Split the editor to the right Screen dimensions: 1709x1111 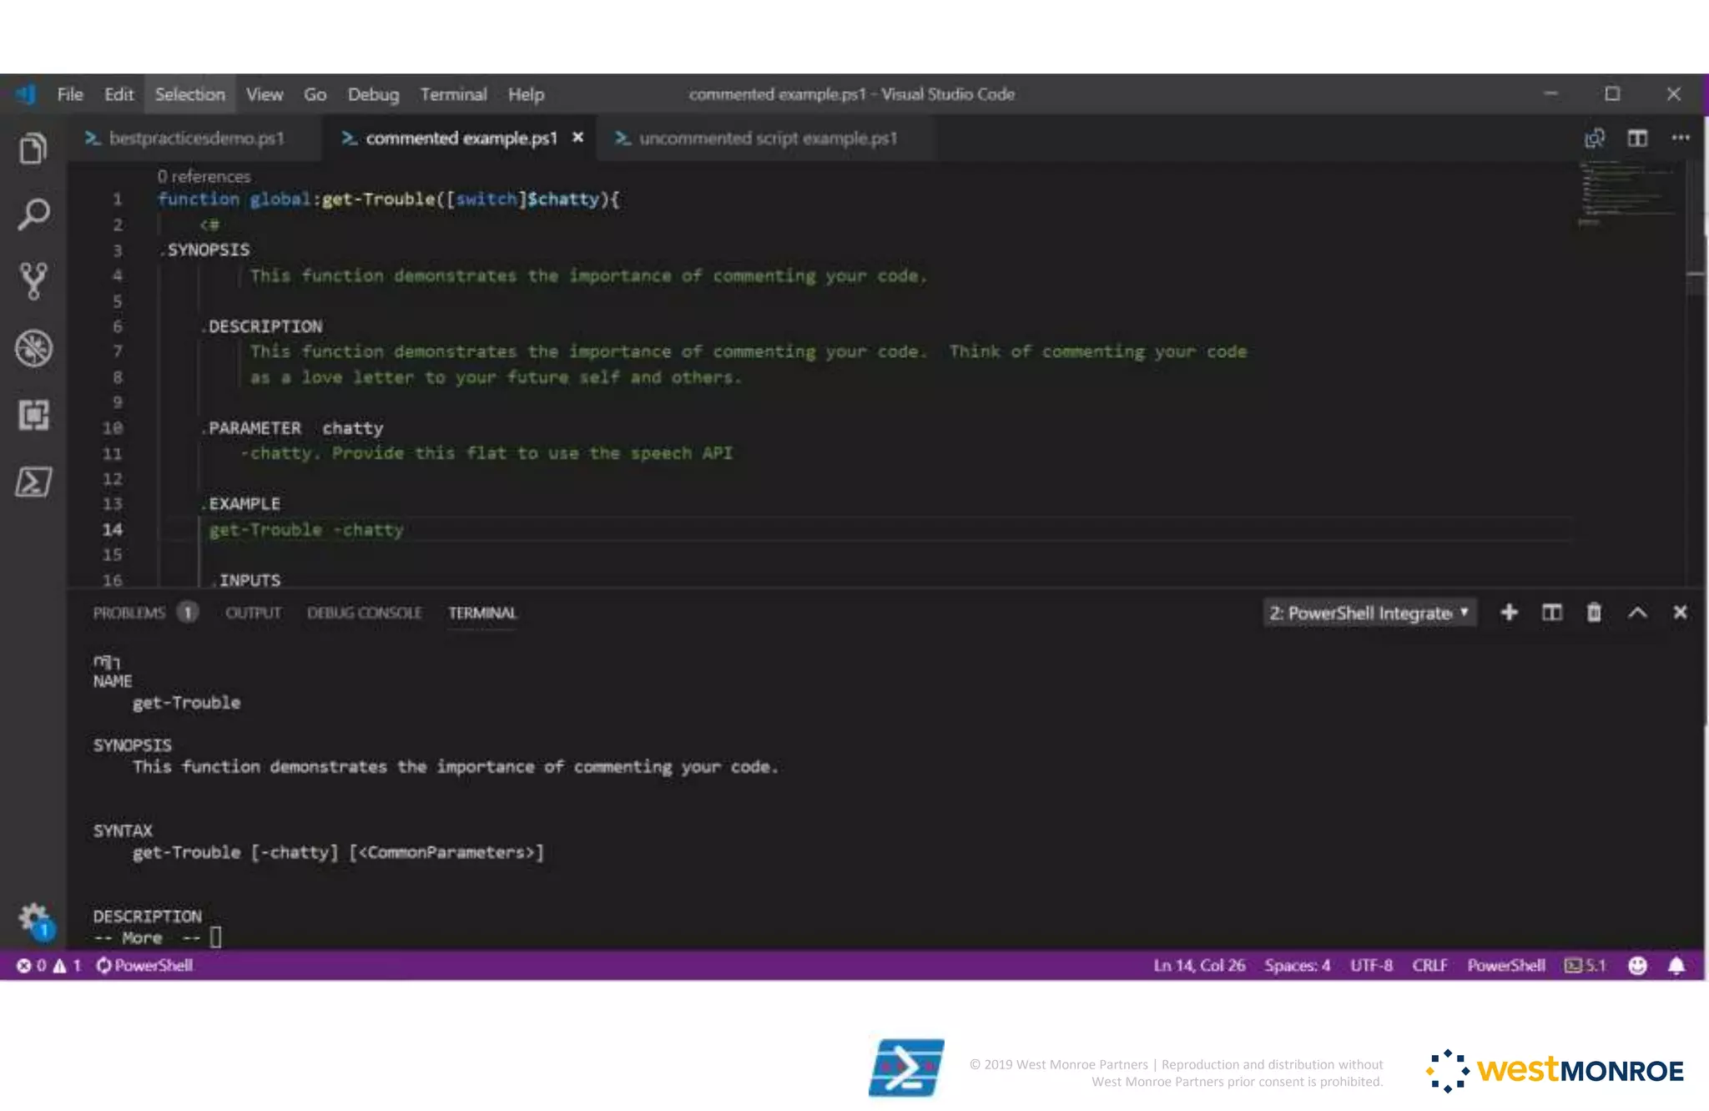click(x=1637, y=138)
